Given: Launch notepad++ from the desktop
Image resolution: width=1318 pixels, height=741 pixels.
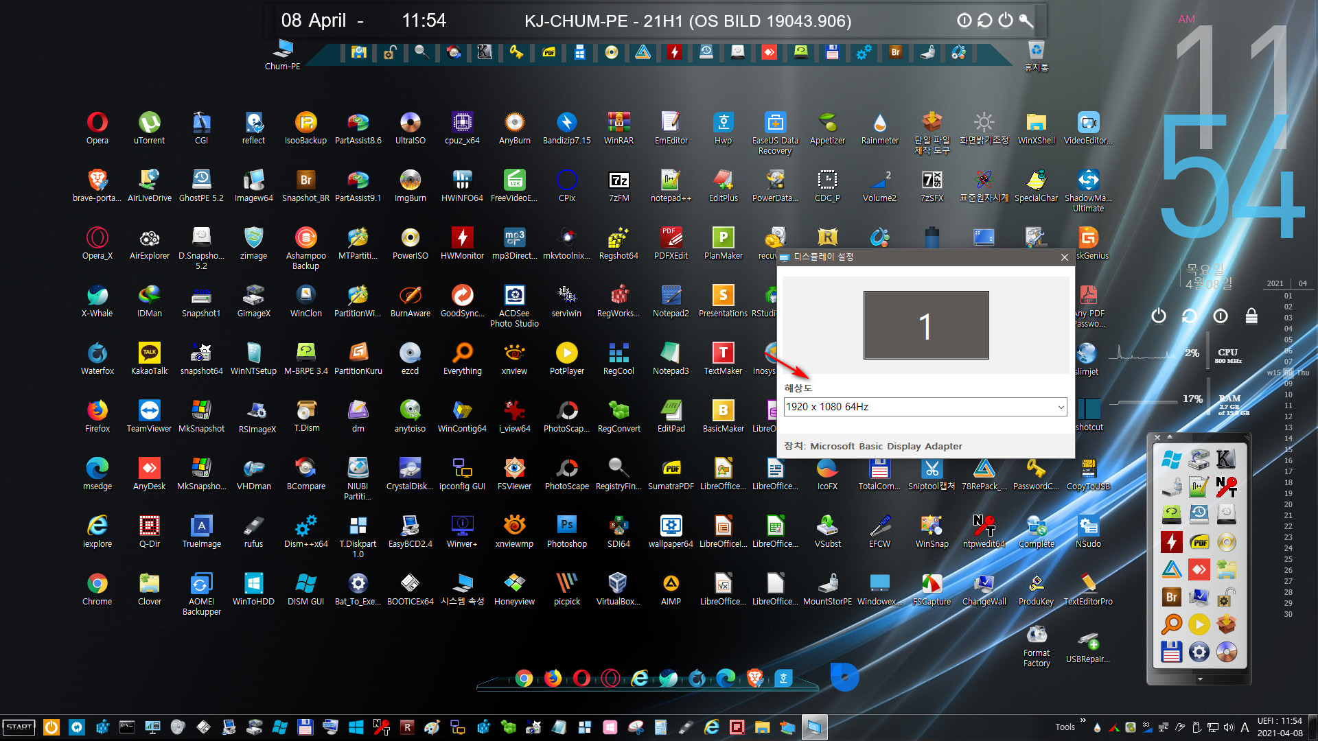Looking at the screenshot, I should [671, 185].
